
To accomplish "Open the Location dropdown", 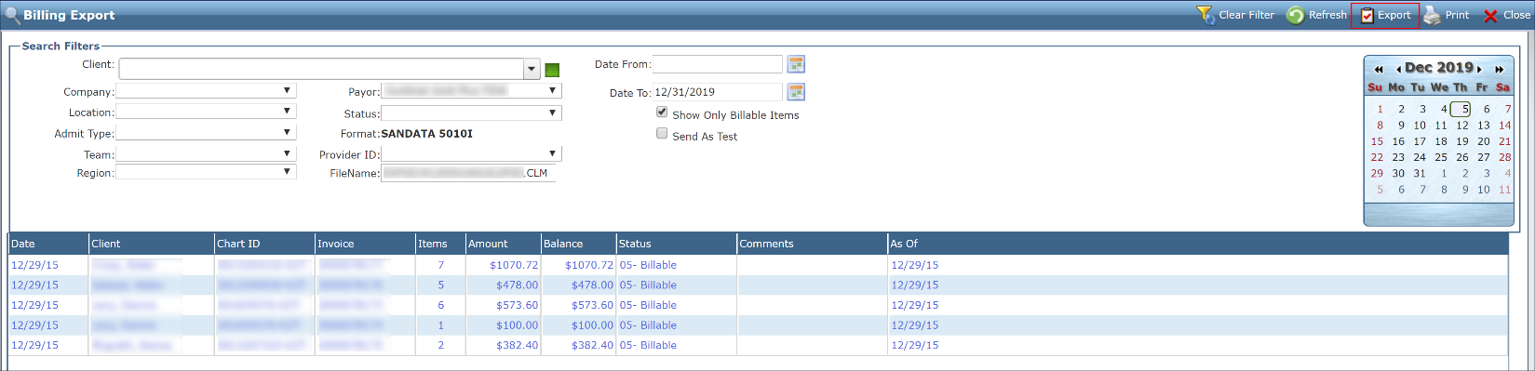I will click(287, 111).
